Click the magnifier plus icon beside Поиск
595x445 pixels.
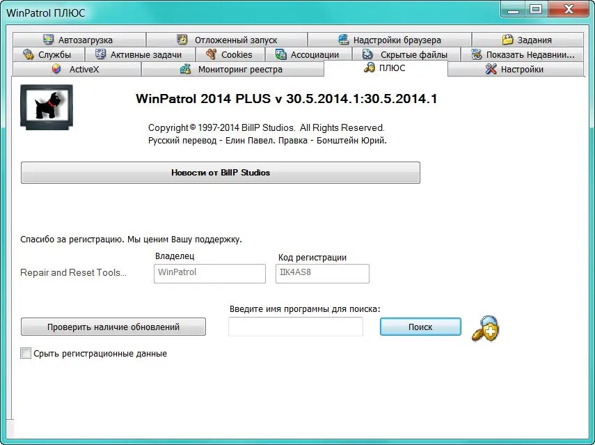pyautogui.click(x=486, y=328)
